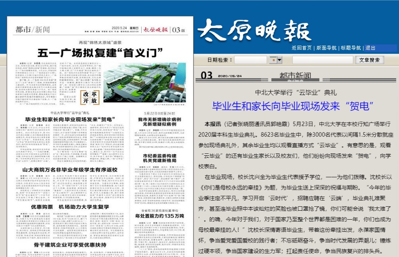Open 毕业生和家长 headline in the newspaper page image
The image size is (399, 257).
click(x=70, y=119)
